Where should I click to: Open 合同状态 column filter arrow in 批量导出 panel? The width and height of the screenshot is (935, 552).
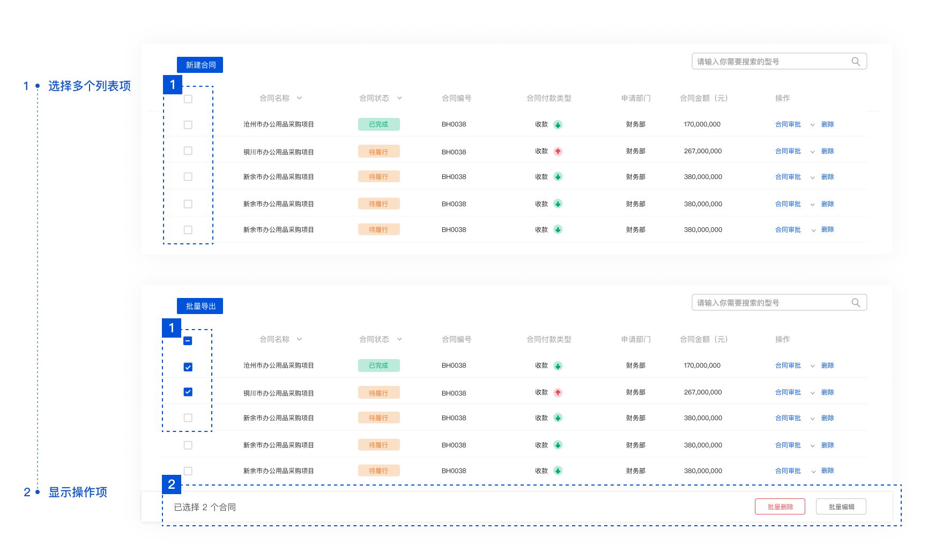(x=399, y=339)
